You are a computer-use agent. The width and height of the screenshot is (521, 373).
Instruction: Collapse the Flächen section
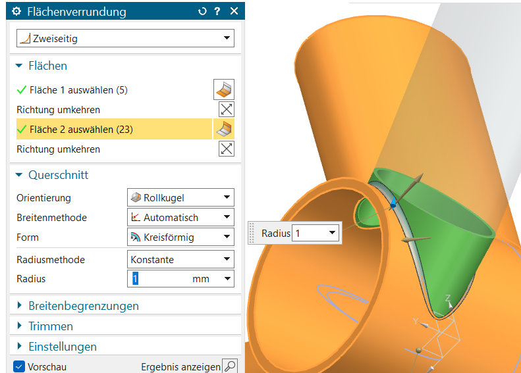pos(19,66)
